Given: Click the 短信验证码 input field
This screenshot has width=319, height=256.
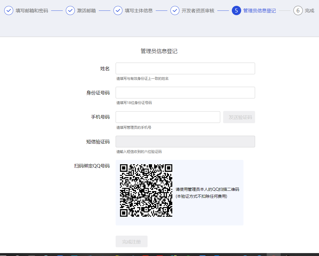Looking at the screenshot, I should click(x=185, y=142).
